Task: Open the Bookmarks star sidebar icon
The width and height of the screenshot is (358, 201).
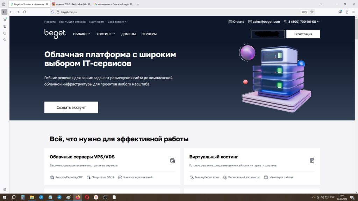Action: point(5,40)
